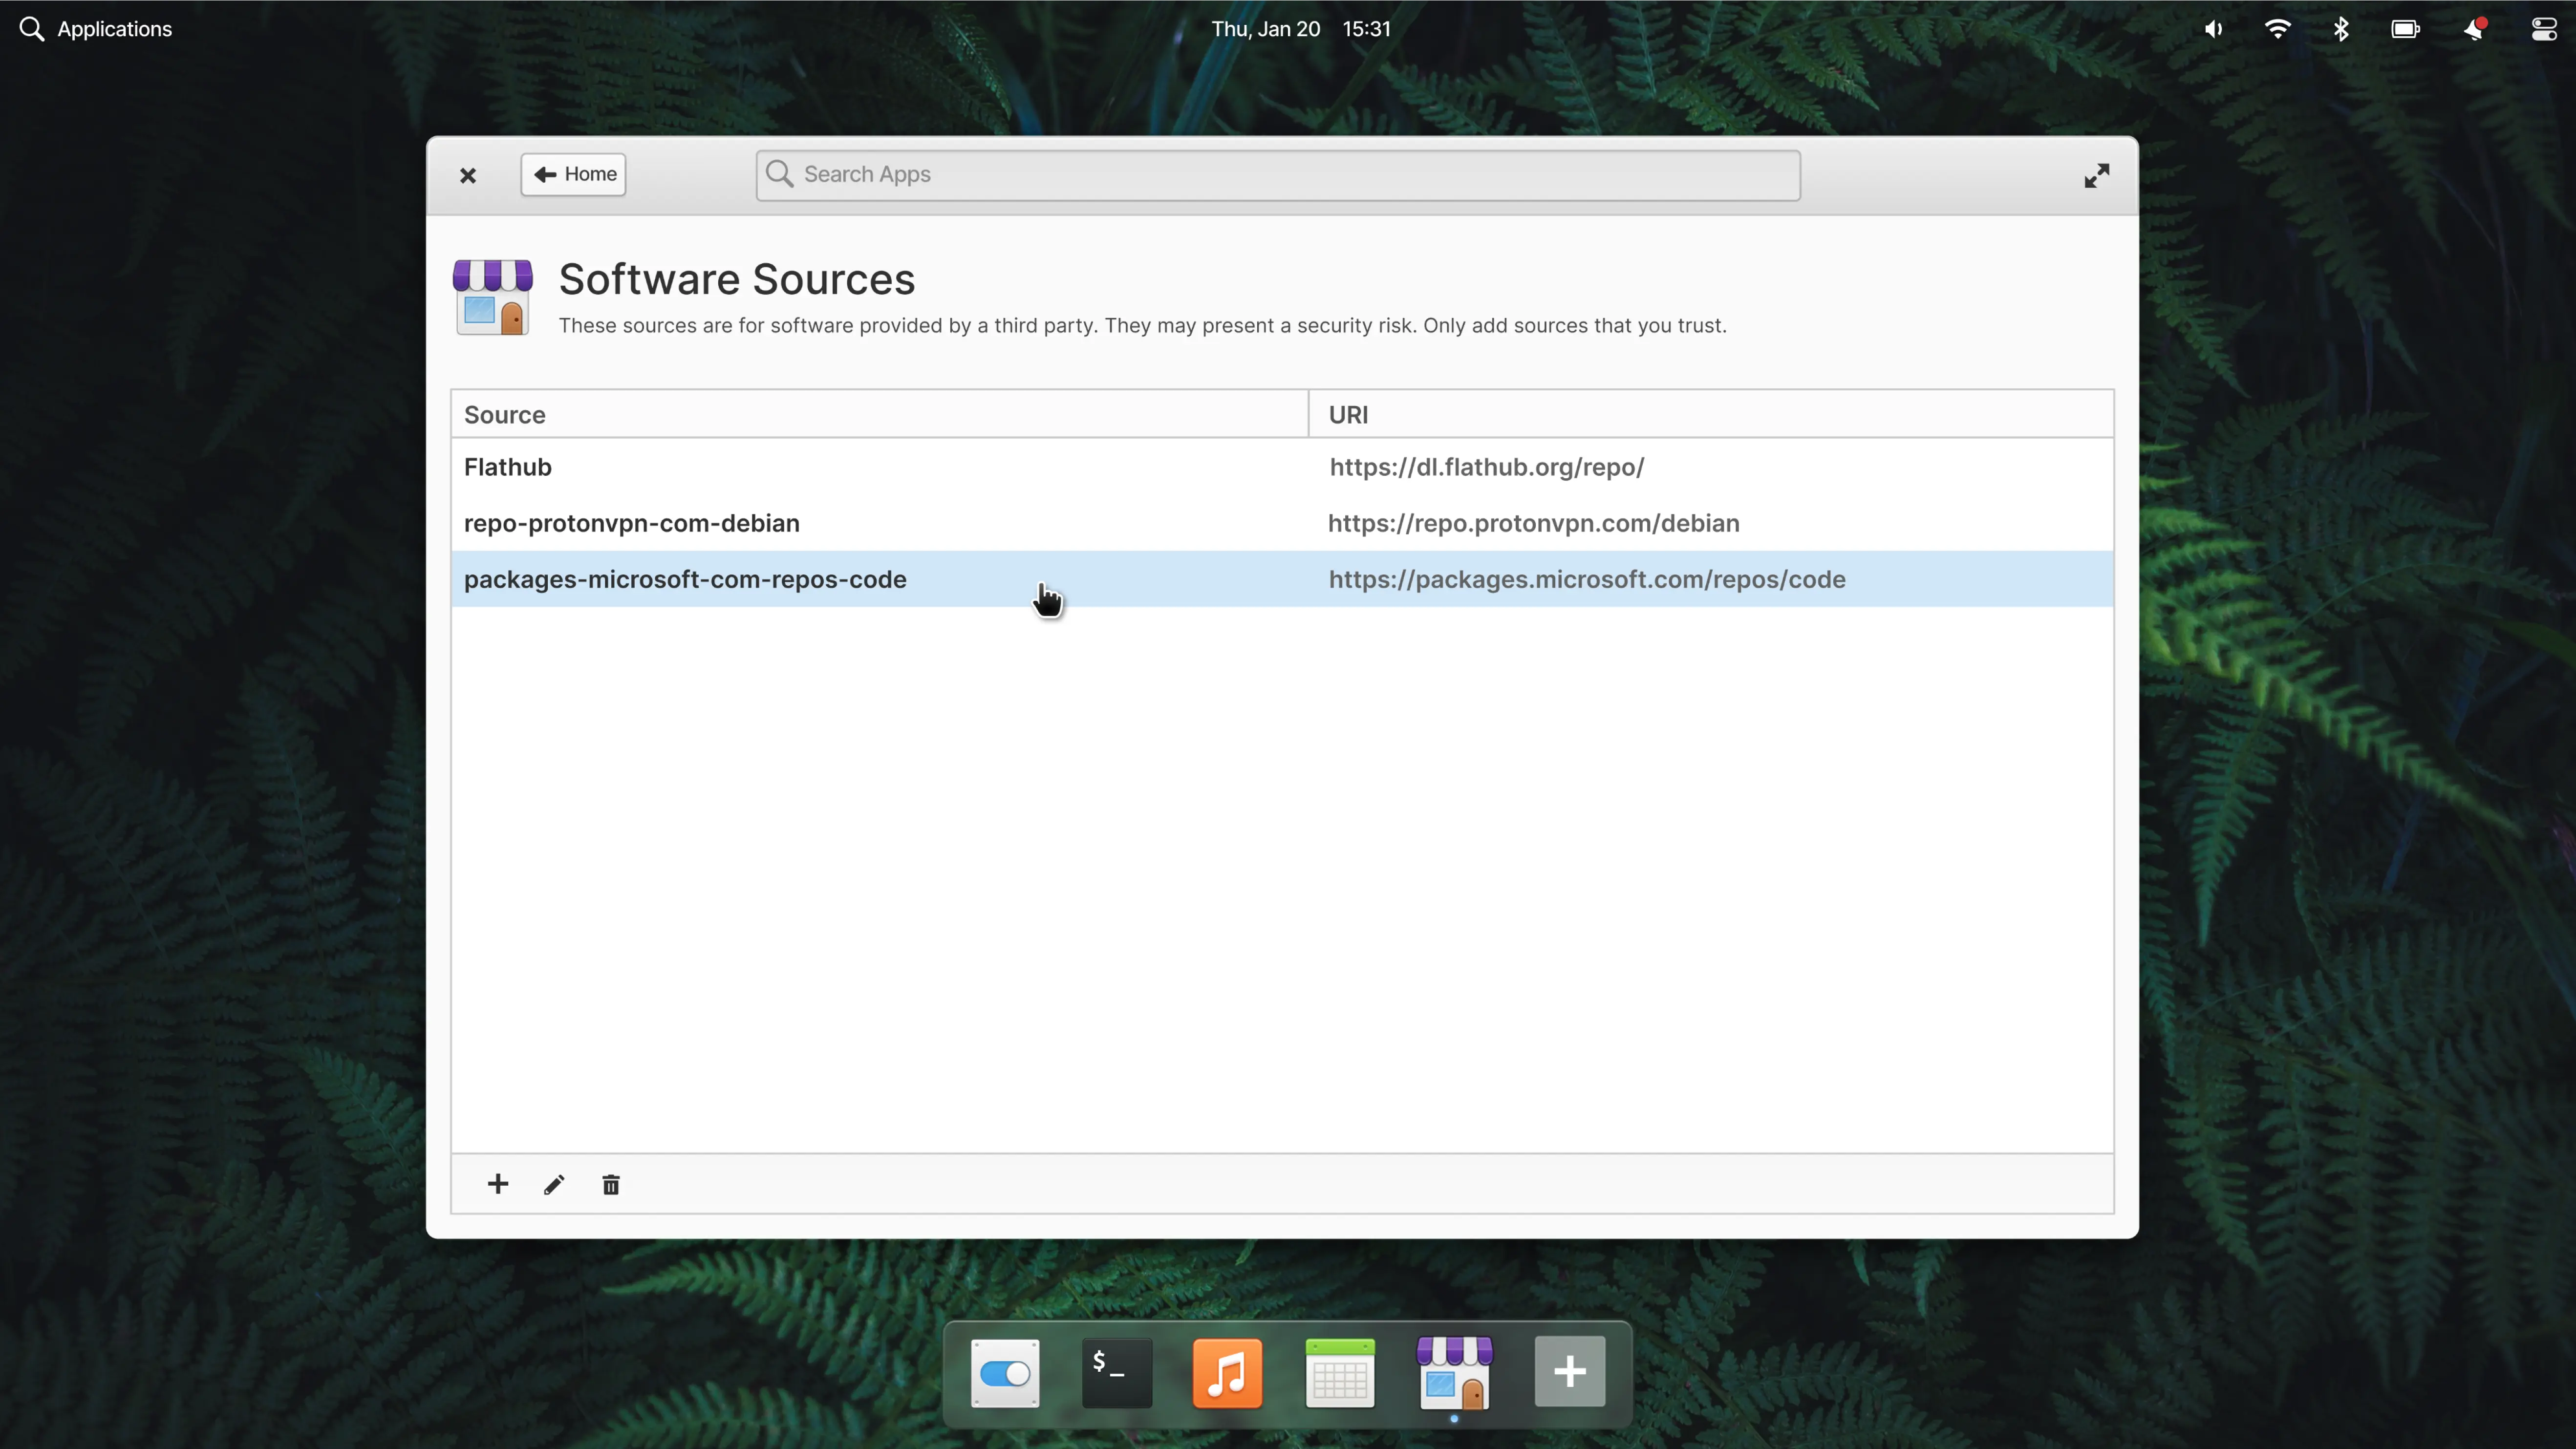2576x1449 pixels.
Task: Open System Settings from the dock
Action: [x=1005, y=1372]
